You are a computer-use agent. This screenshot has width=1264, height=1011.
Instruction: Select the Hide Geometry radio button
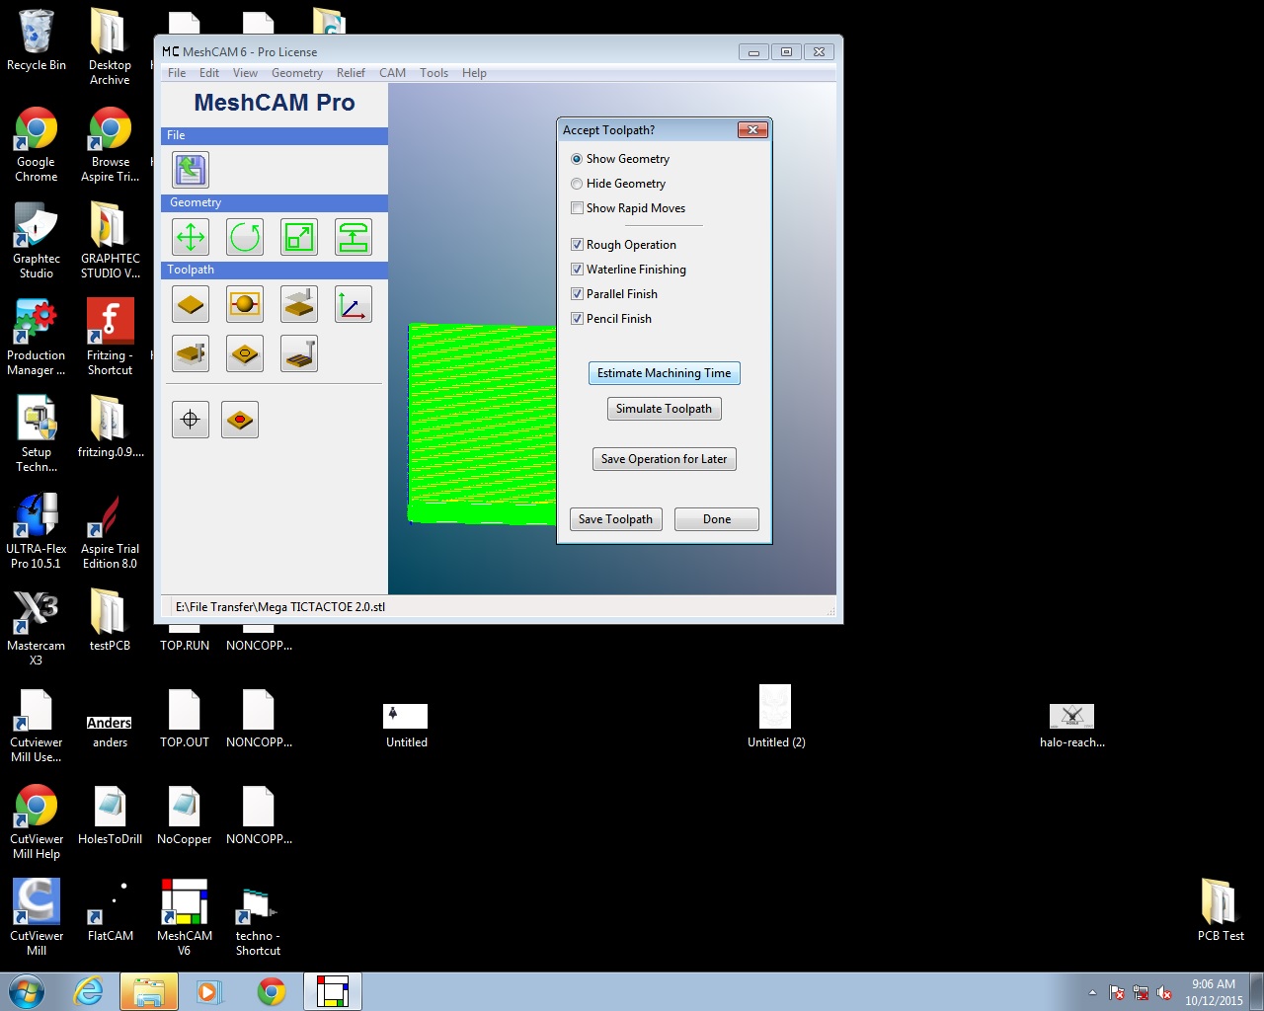tap(577, 184)
